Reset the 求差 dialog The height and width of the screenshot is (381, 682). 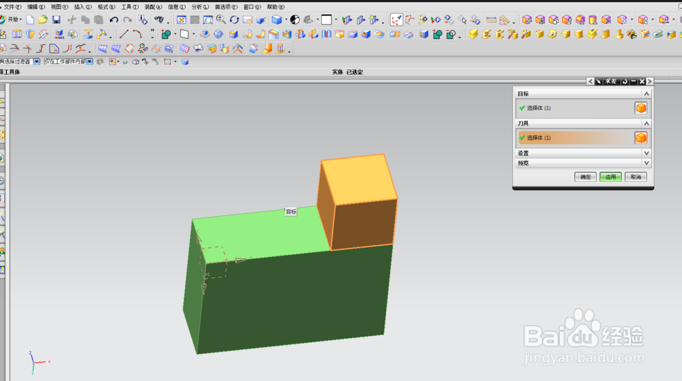pyautogui.click(x=625, y=81)
